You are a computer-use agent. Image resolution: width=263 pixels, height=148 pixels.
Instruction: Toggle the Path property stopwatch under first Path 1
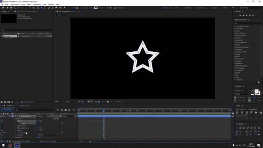point(20,123)
